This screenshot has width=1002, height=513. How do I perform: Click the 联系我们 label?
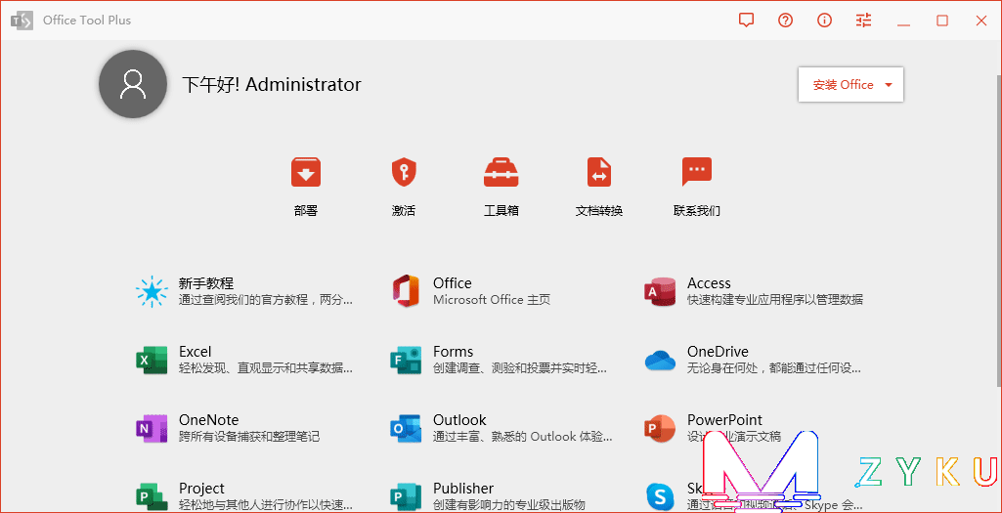click(697, 211)
